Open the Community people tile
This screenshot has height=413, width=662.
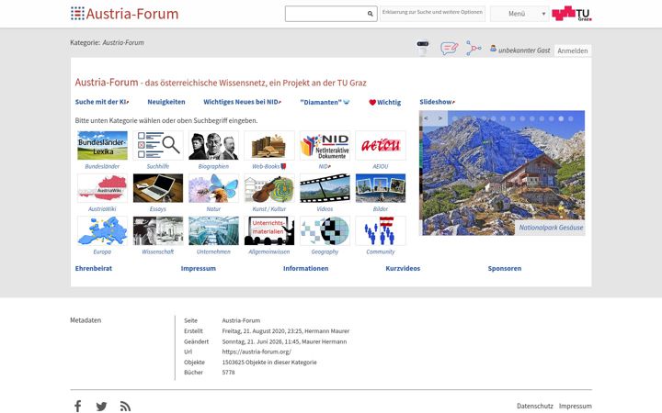click(x=381, y=230)
